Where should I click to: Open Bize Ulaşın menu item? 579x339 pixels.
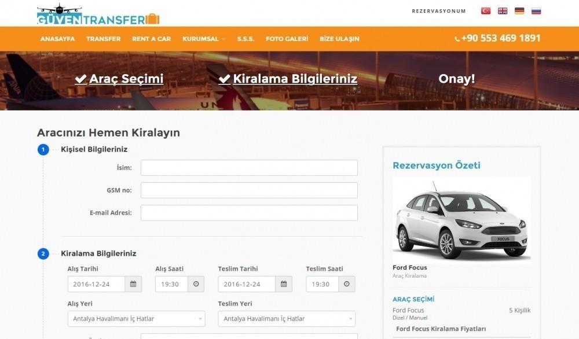coord(339,39)
